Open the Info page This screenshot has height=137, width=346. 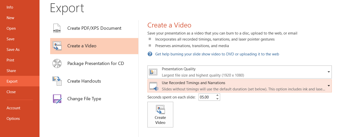pos(20,7)
